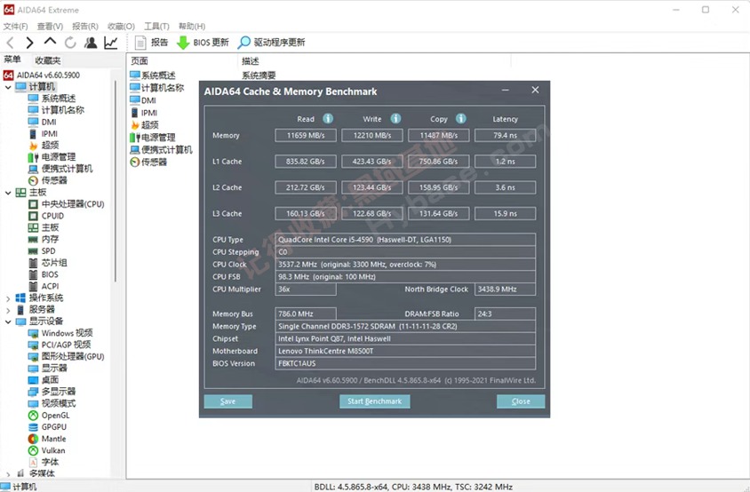Expand the 操作系统 tree node
750x492 pixels.
8,298
